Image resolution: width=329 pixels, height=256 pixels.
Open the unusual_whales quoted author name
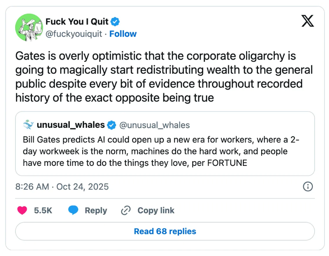coord(71,125)
